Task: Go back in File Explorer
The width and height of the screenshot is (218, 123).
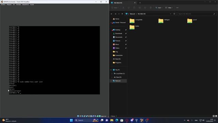Action: 111,14
